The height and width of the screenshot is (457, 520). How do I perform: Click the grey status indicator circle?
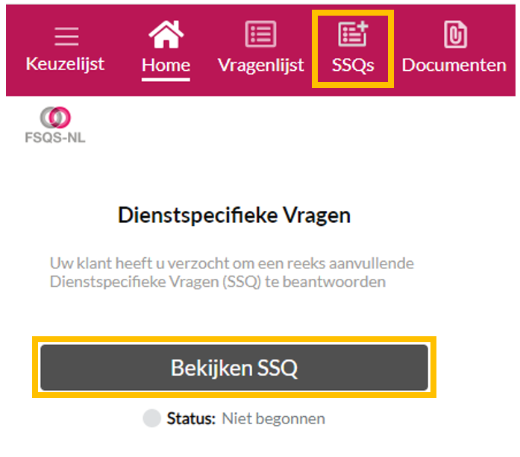click(152, 418)
